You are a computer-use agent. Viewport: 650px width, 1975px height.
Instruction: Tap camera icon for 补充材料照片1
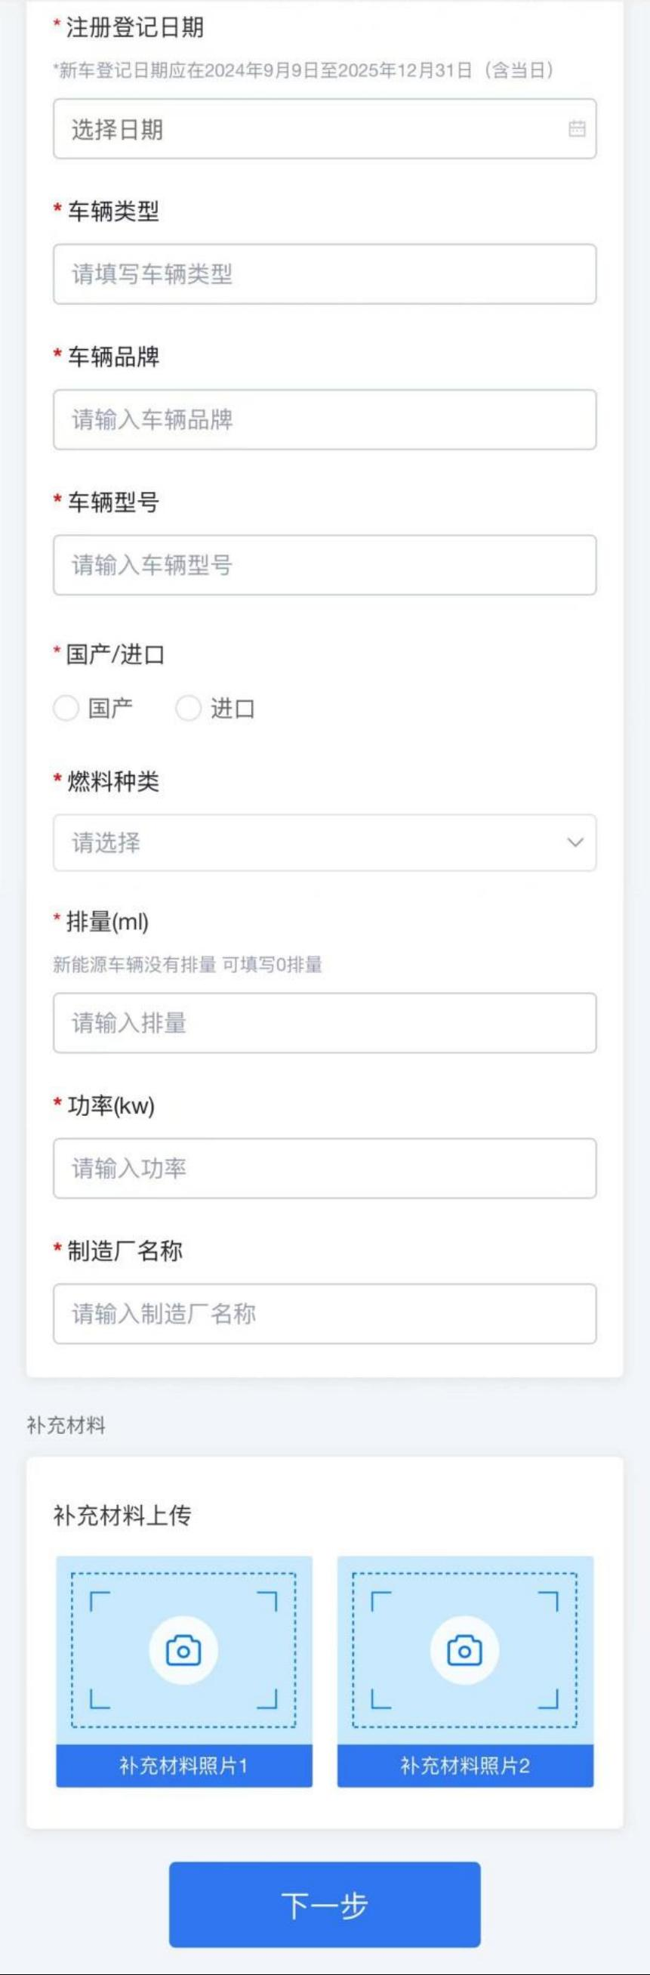pyautogui.click(x=183, y=1650)
